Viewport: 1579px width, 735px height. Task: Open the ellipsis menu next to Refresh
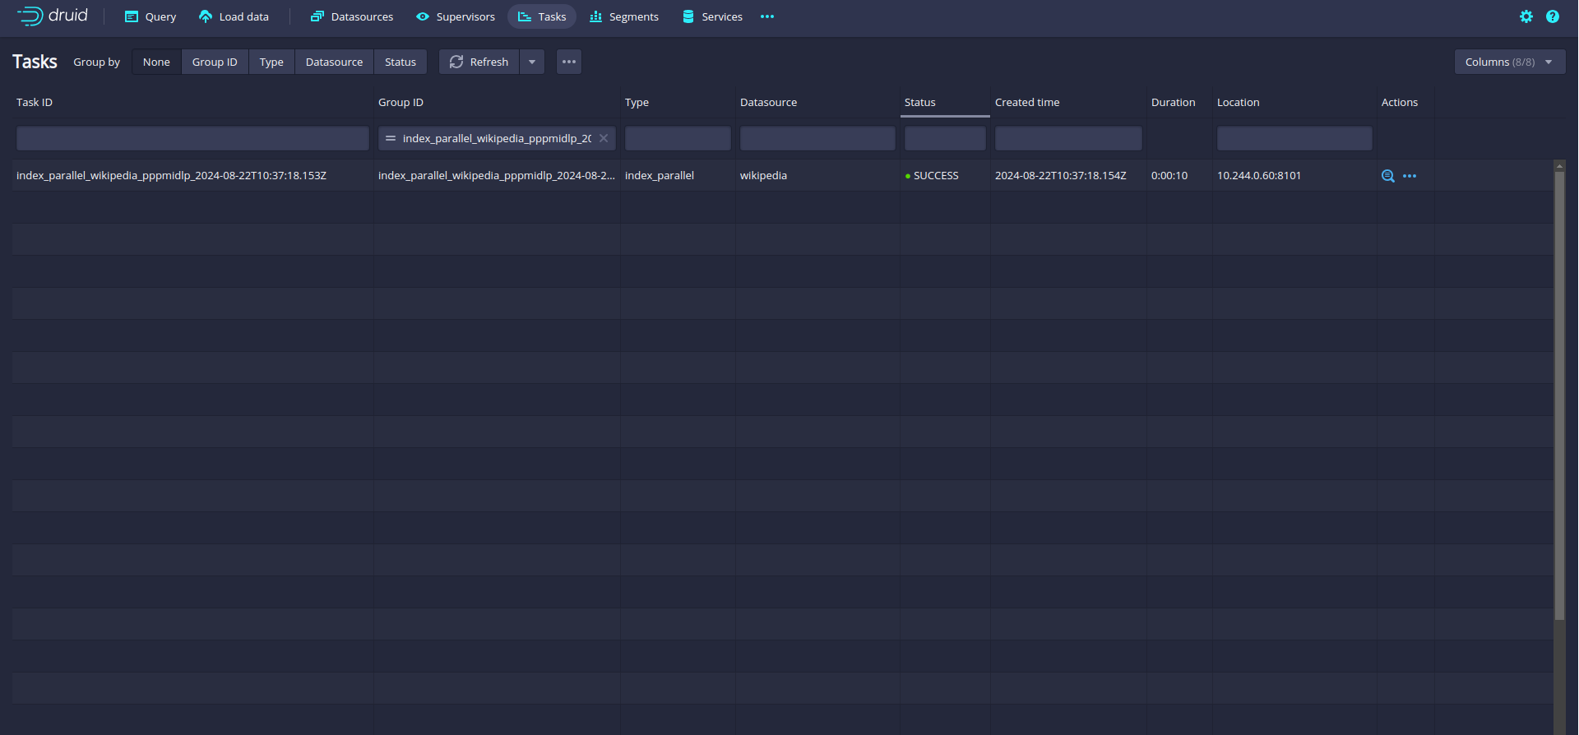click(569, 62)
